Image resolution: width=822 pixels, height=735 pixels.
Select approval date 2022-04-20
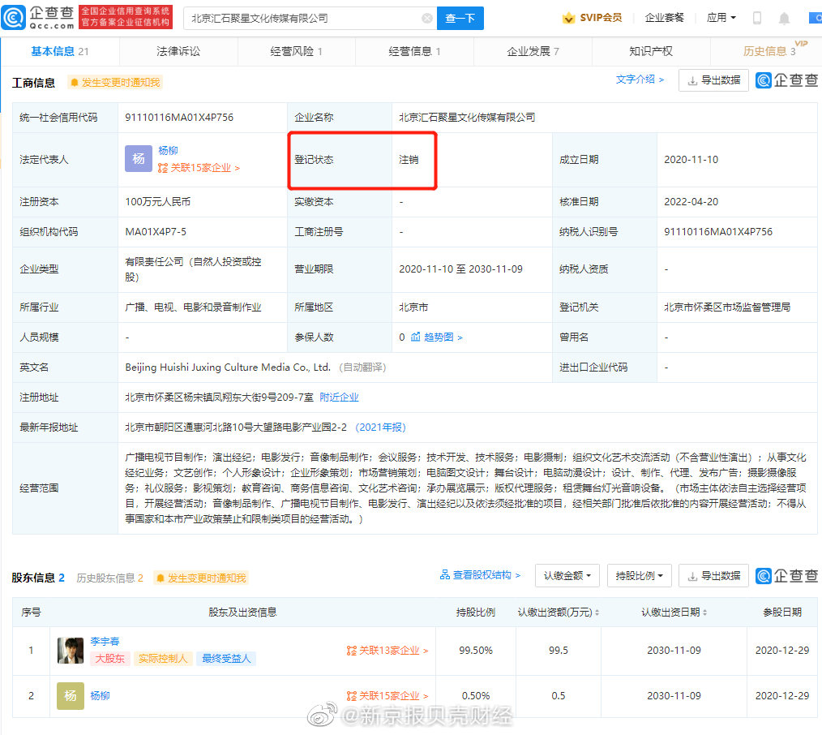(x=691, y=202)
